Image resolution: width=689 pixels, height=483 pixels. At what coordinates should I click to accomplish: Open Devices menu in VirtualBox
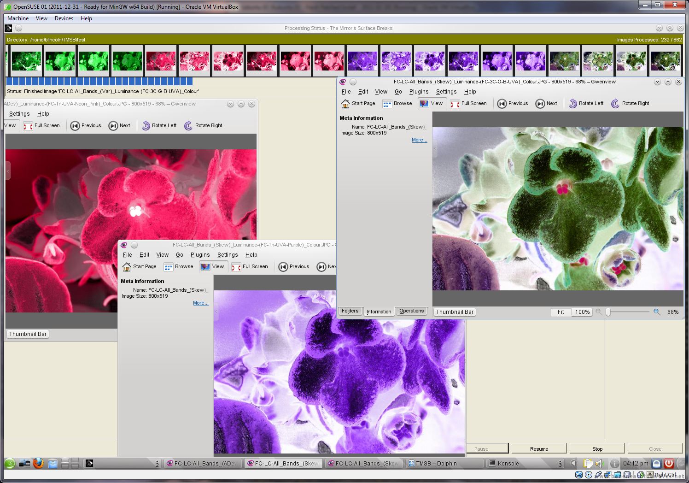(64, 18)
